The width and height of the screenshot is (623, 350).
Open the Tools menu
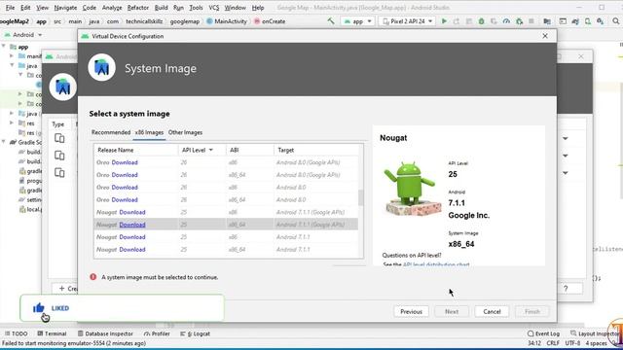[x=196, y=8]
